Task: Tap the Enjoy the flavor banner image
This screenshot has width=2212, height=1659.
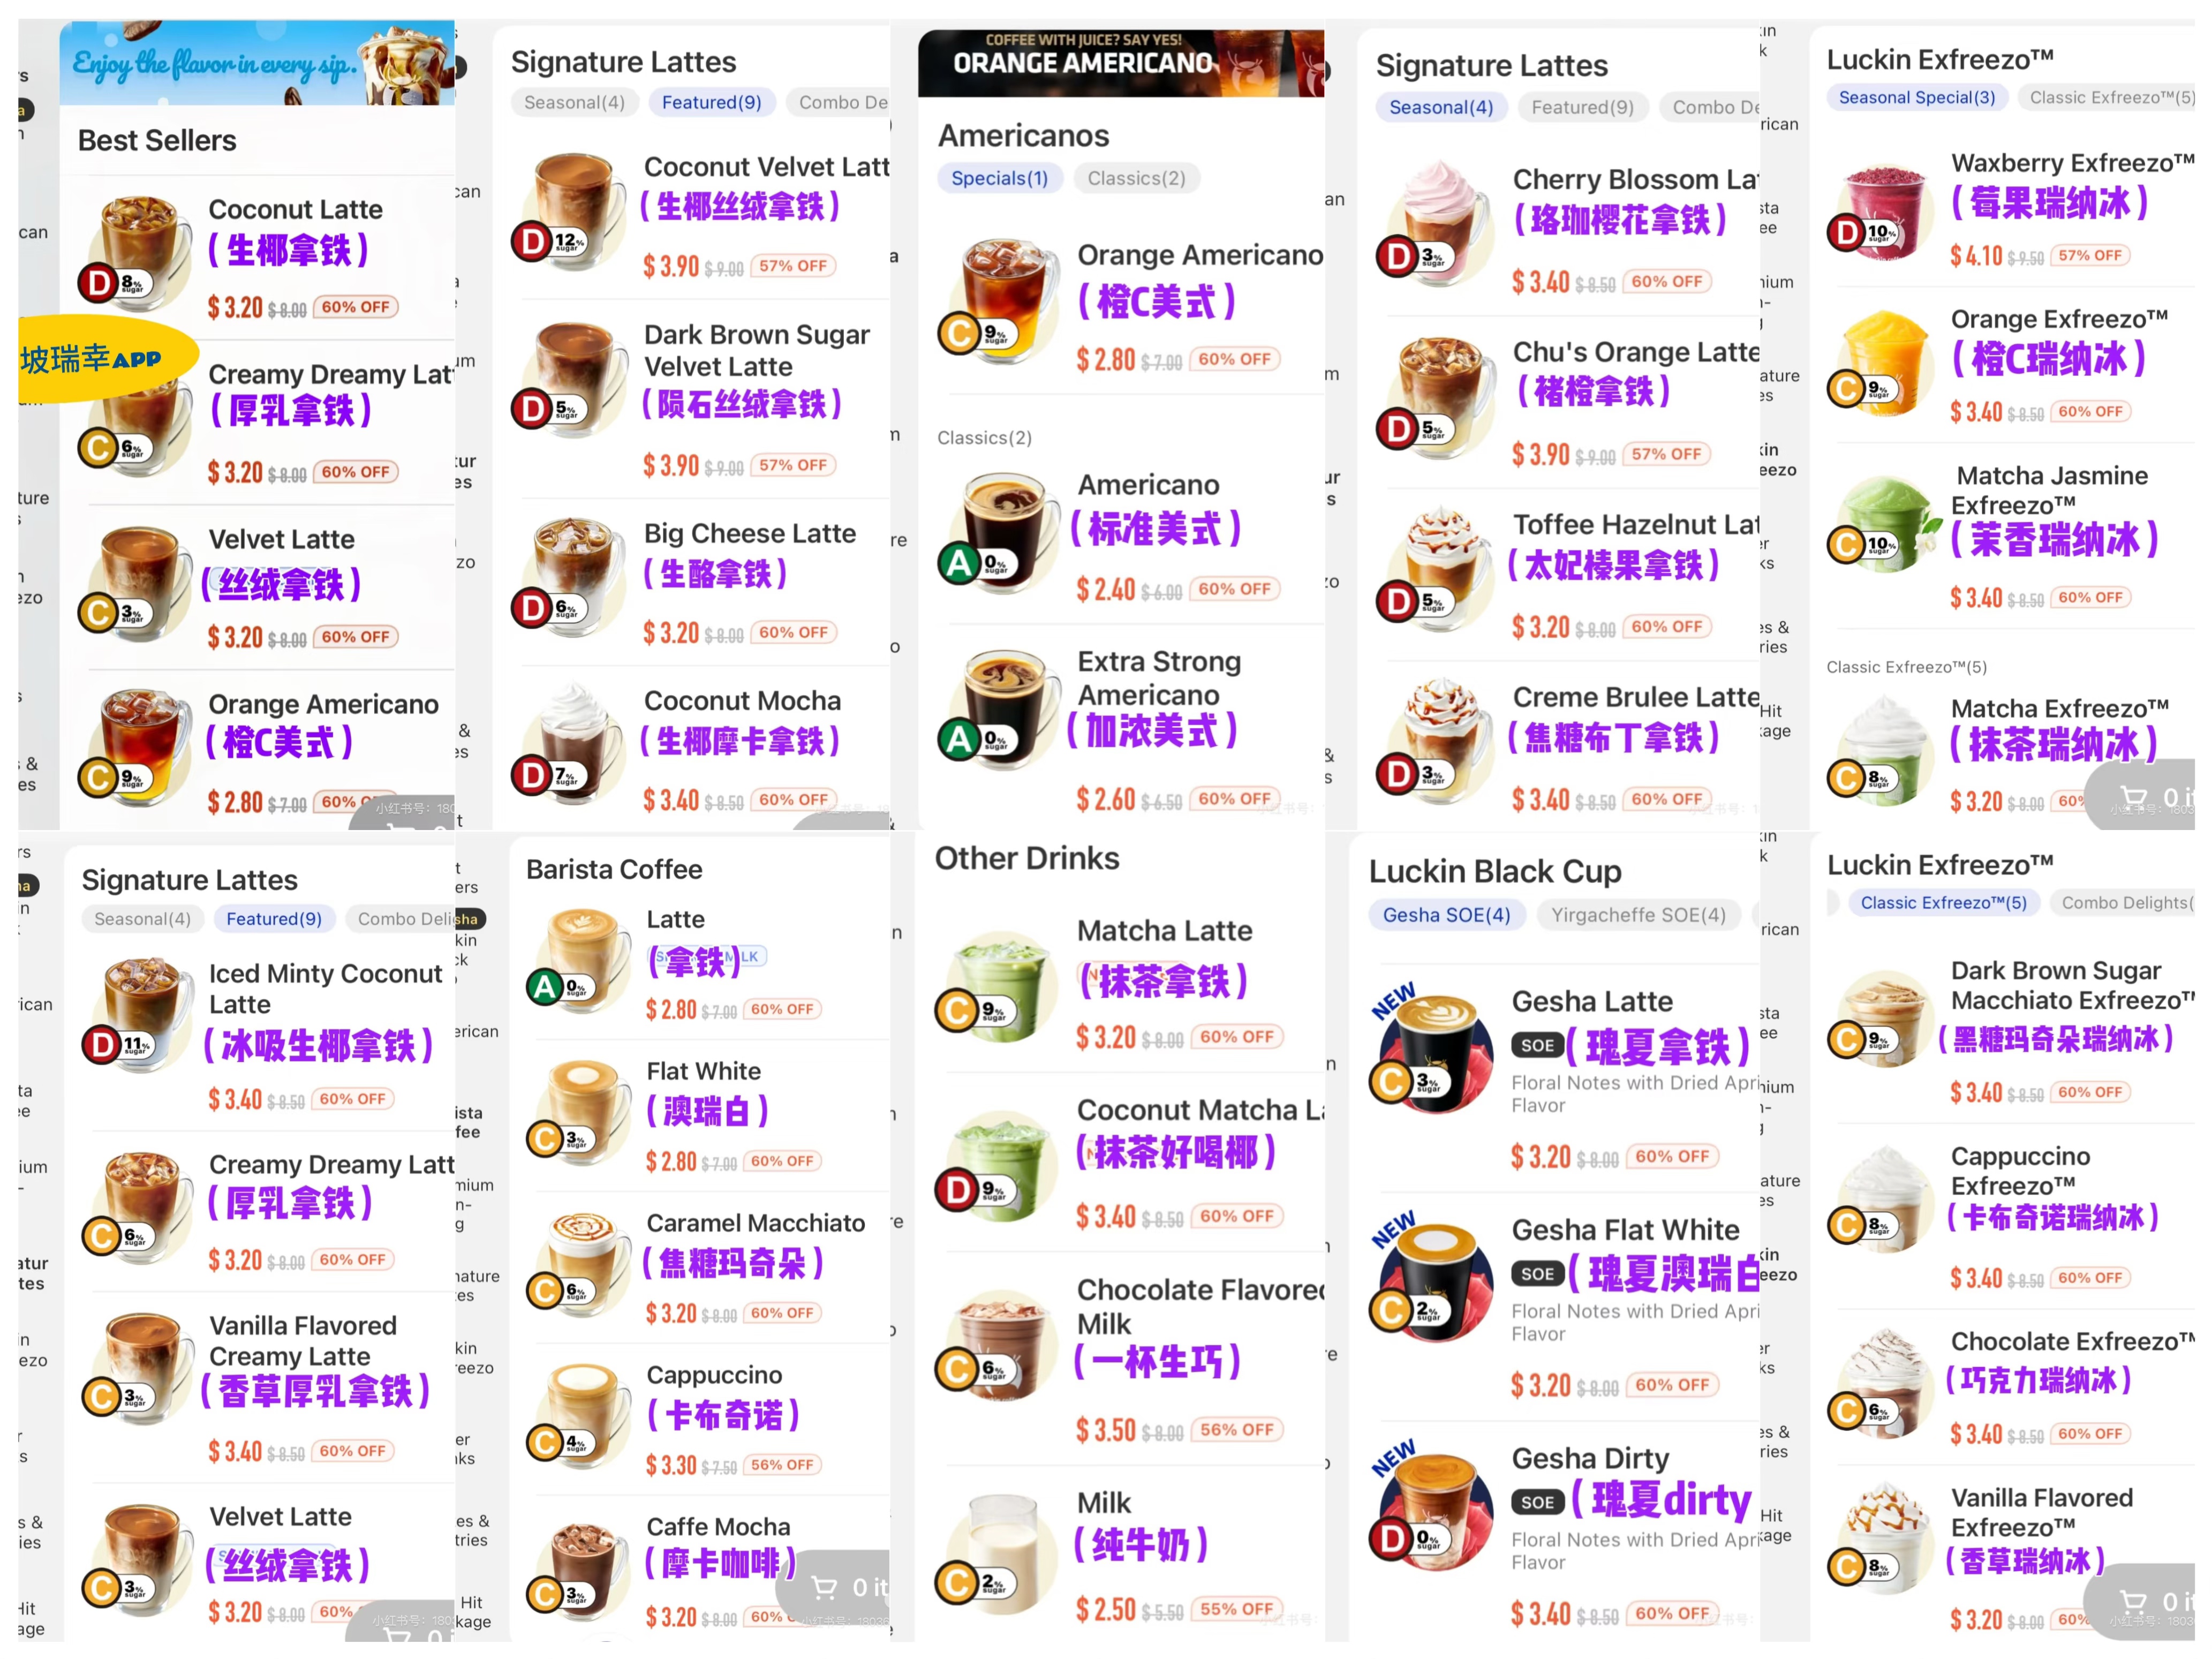Action: (257, 63)
